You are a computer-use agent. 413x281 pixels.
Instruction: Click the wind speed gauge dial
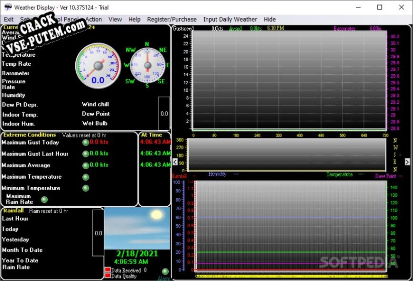[98, 66]
